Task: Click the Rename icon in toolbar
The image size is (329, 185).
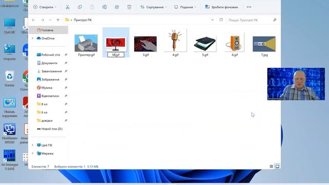Action: (x=104, y=7)
